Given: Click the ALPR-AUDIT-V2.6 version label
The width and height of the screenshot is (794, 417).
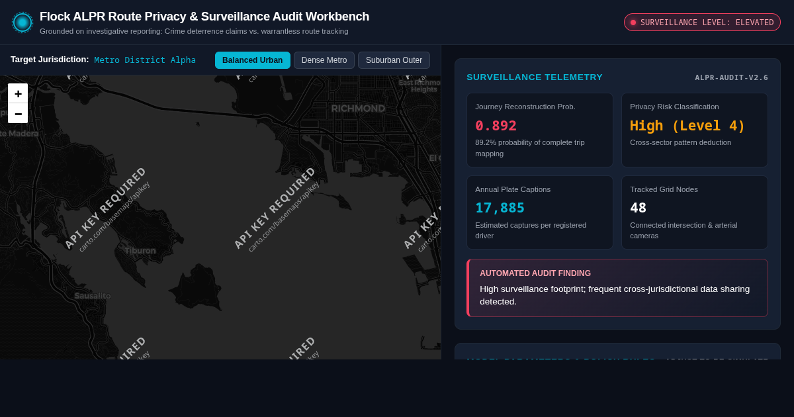Looking at the screenshot, I should click(x=731, y=77).
